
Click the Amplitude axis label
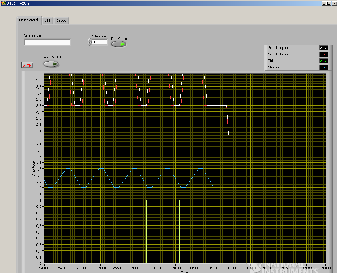point(34,168)
